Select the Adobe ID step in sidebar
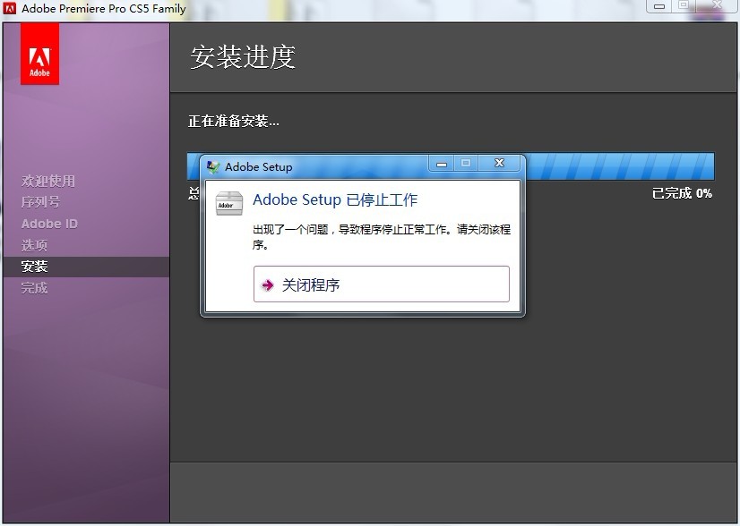 [x=49, y=224]
